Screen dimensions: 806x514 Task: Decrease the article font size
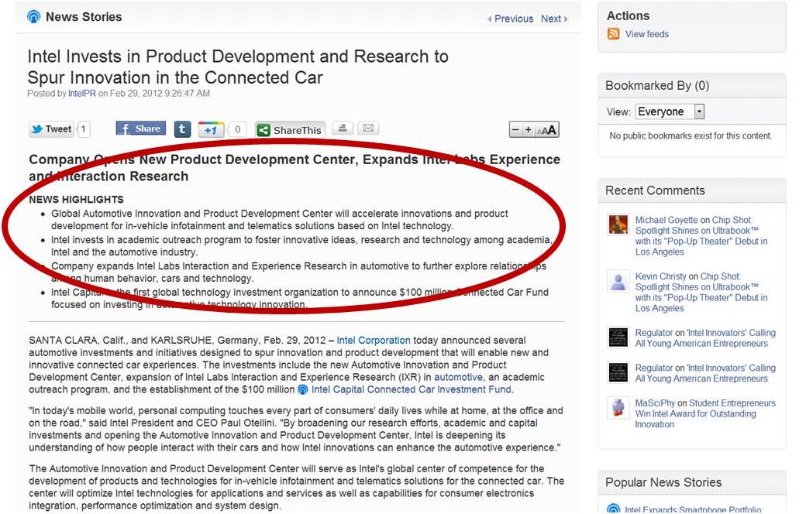click(515, 130)
